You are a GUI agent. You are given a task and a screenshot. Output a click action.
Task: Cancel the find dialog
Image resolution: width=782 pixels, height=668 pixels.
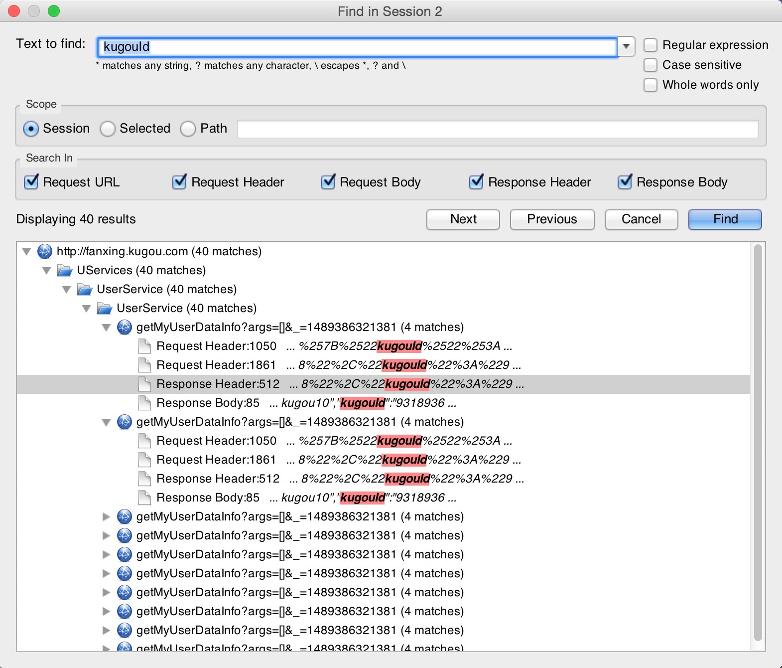click(641, 219)
